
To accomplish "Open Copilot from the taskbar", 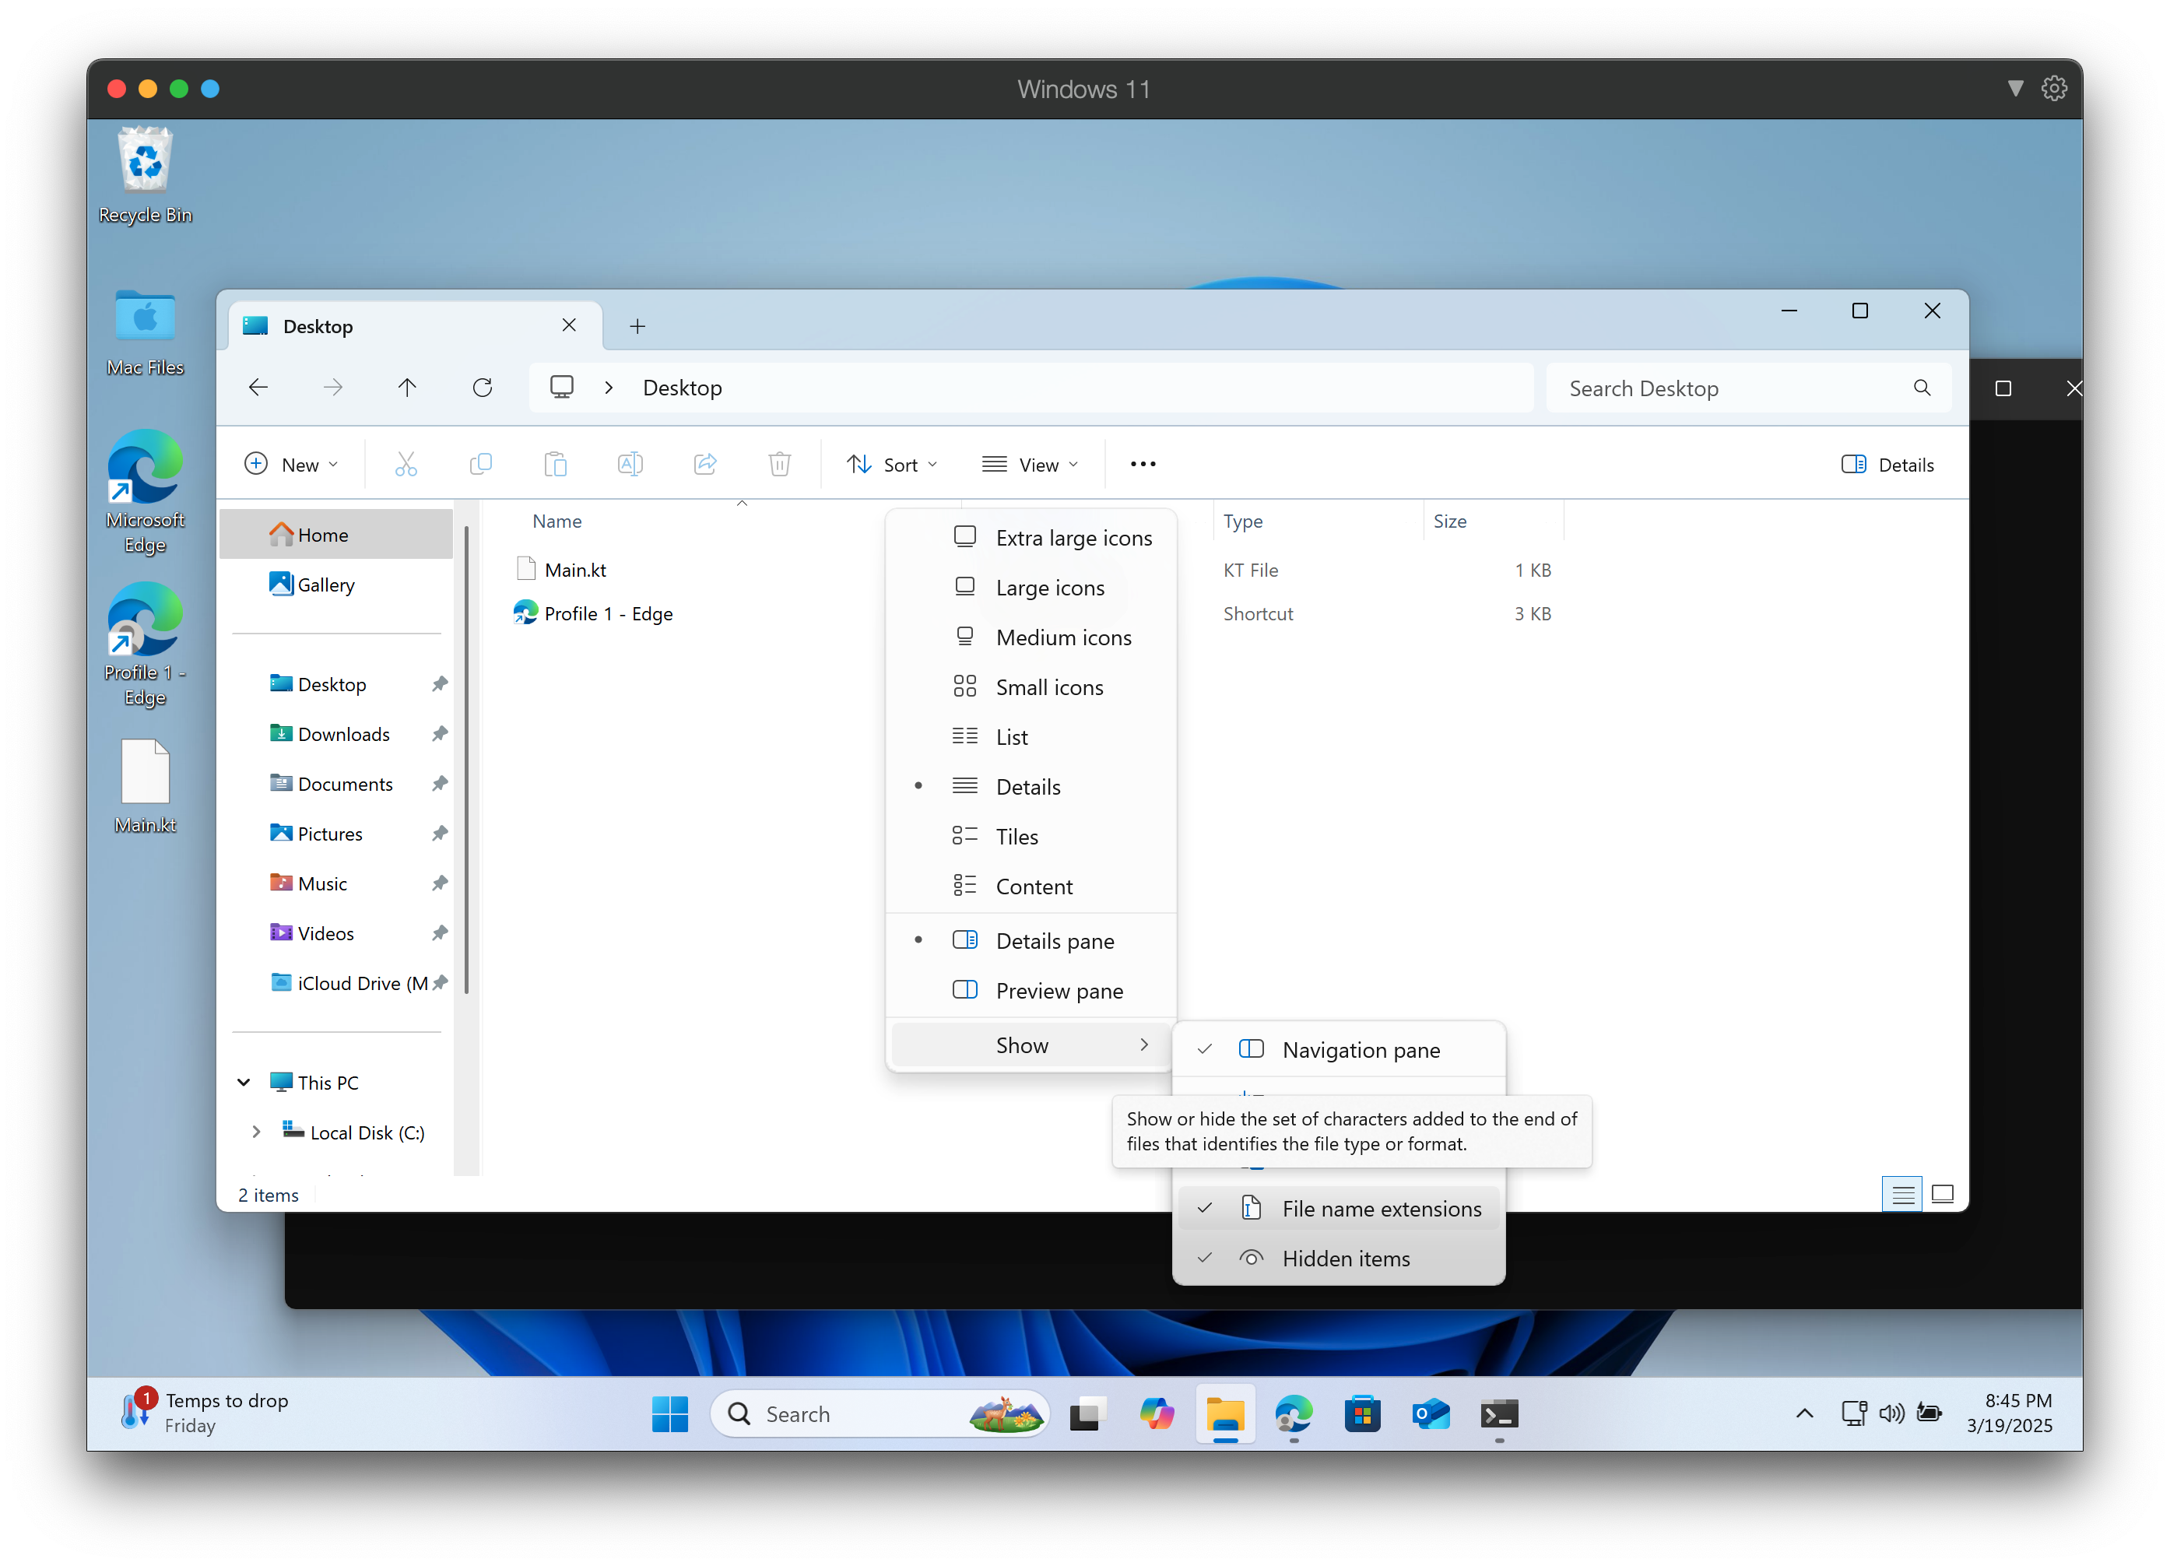I will tap(1157, 1413).
